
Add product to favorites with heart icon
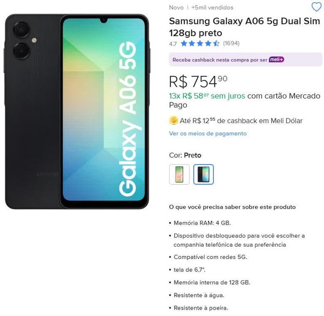(x=316, y=7)
